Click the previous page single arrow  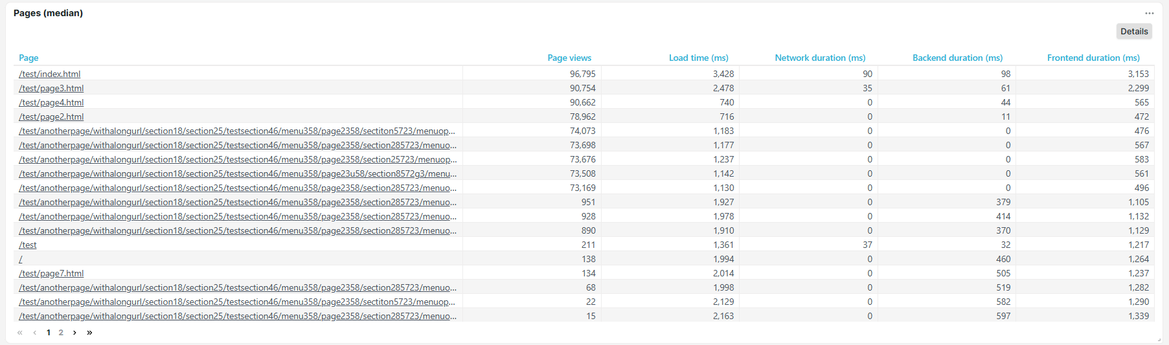pyautogui.click(x=34, y=332)
